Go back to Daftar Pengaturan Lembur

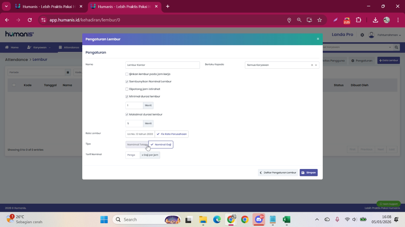[278, 172]
